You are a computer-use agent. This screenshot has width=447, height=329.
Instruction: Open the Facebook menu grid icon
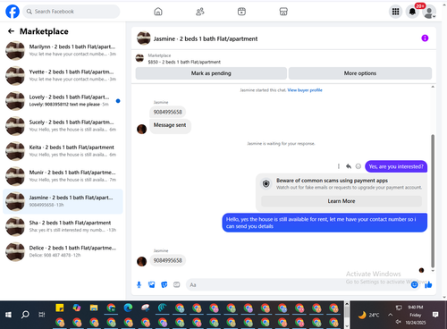point(395,12)
